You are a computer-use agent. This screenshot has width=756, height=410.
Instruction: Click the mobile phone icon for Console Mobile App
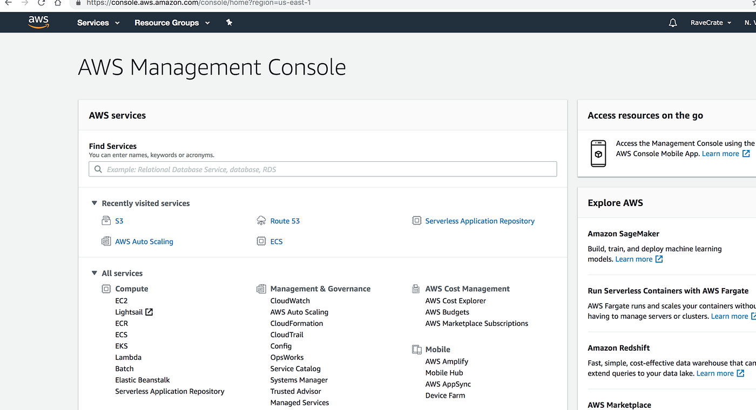pyautogui.click(x=598, y=153)
